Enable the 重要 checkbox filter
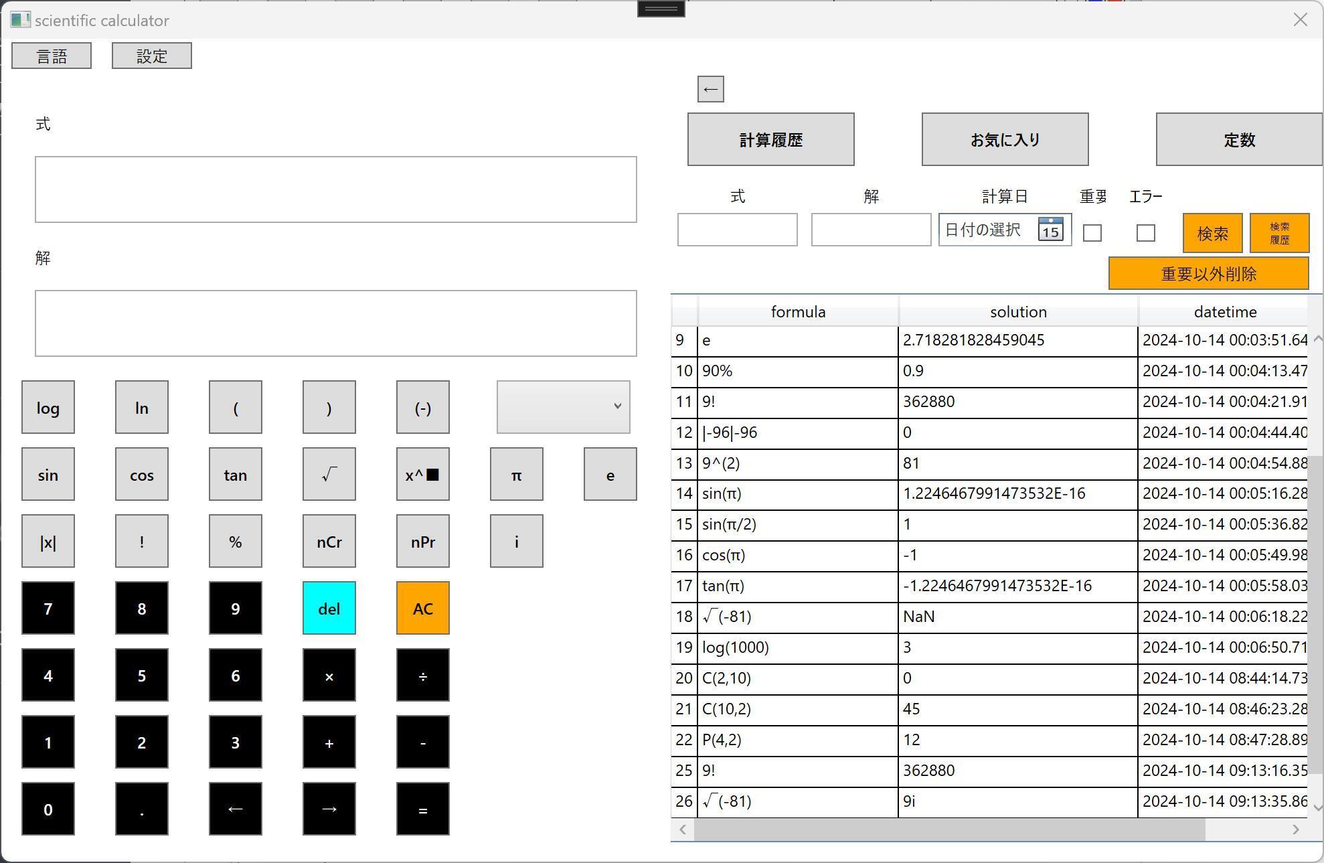This screenshot has width=1324, height=863. [1092, 233]
